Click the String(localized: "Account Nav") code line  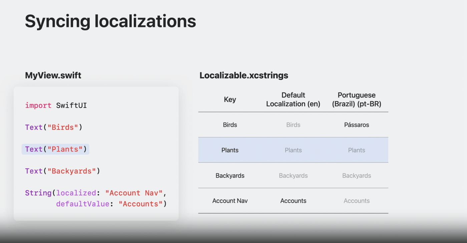point(96,193)
